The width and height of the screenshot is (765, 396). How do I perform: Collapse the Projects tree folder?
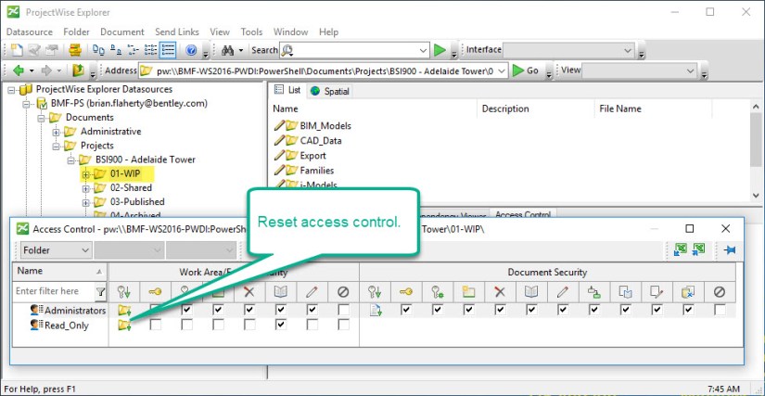point(57,146)
